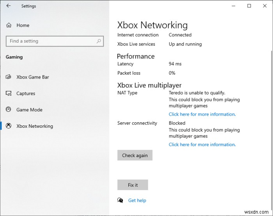Minimize the Settings window

[x=234, y=6]
